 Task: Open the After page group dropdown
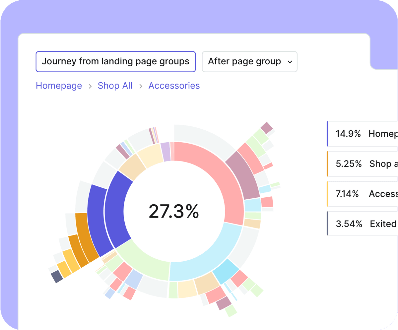(249, 61)
